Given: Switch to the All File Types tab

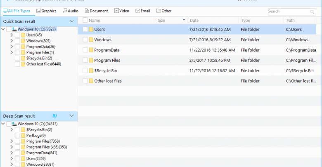Looking at the screenshot, I should [17, 11].
